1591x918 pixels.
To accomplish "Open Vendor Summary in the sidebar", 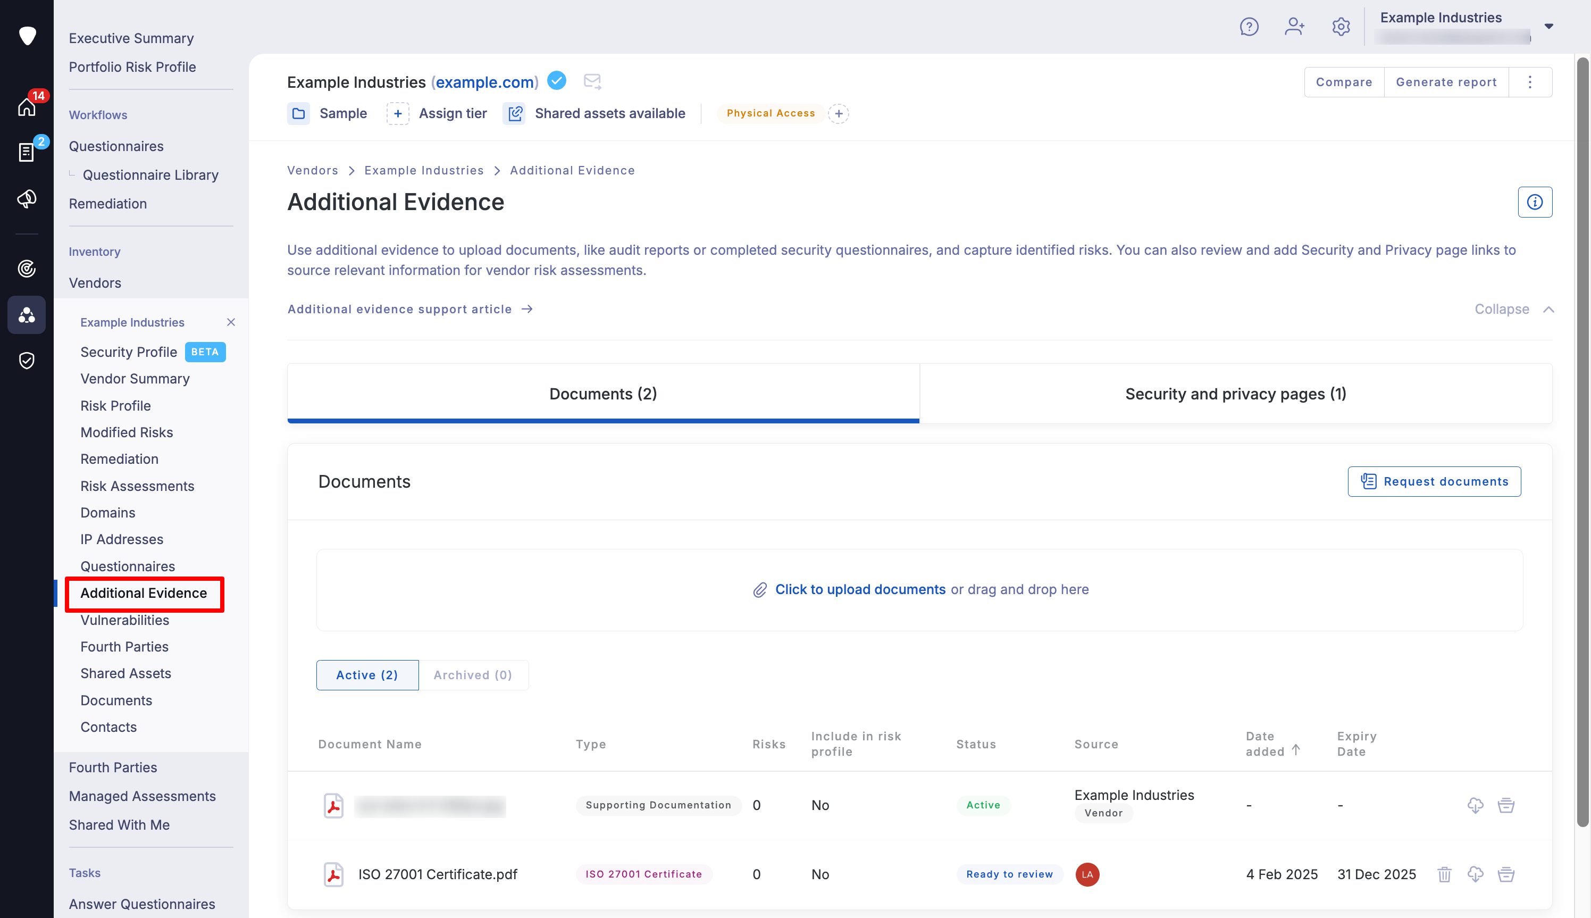I will pyautogui.click(x=135, y=378).
